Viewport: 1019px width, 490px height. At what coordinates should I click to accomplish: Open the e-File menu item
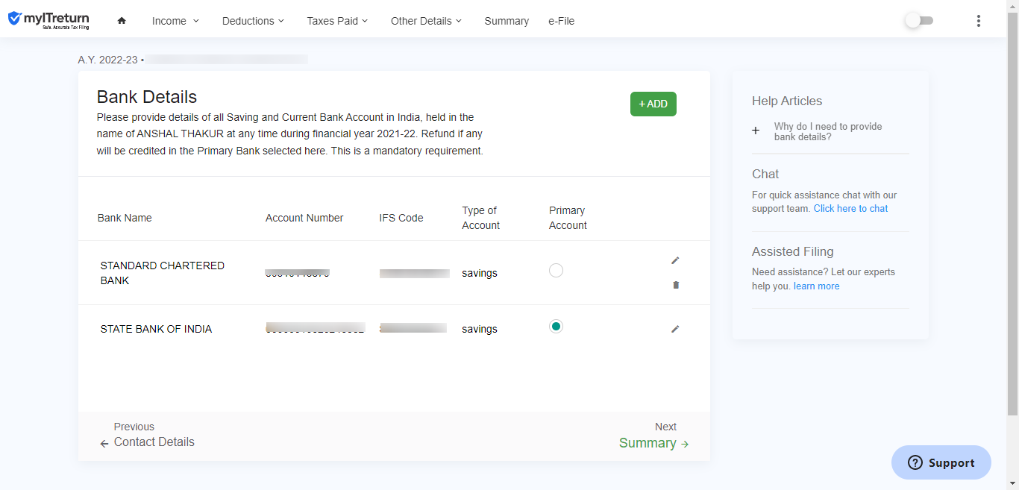coord(561,21)
